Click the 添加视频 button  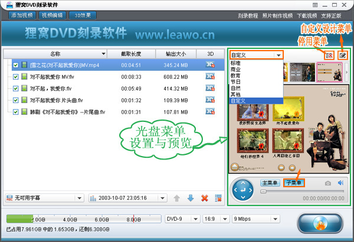pos(22,15)
